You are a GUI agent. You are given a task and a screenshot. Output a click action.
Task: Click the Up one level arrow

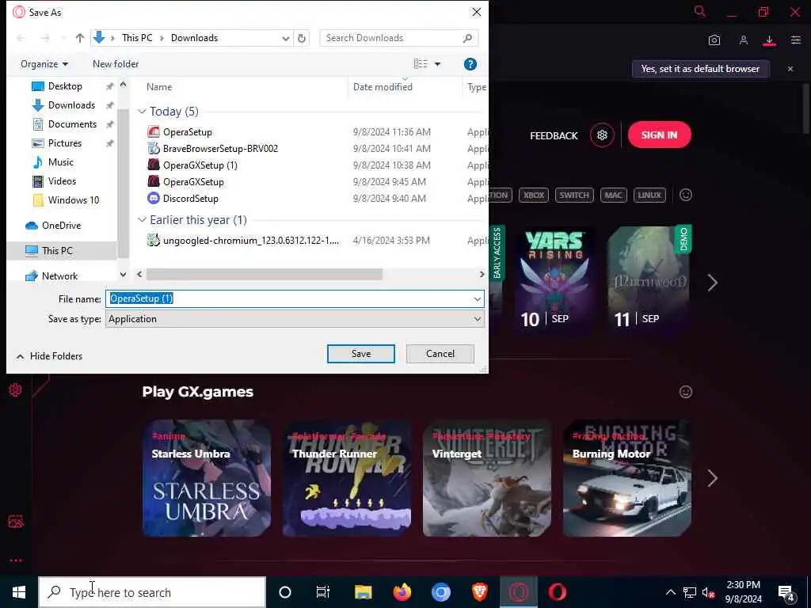pos(80,38)
